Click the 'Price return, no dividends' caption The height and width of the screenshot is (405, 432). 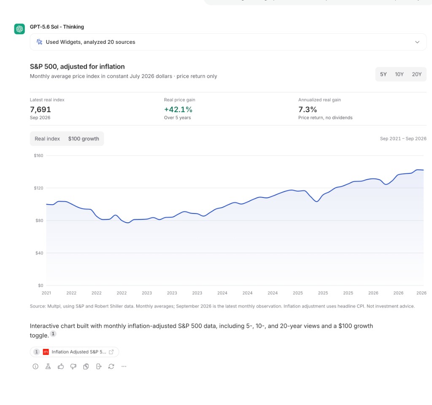pyautogui.click(x=325, y=118)
